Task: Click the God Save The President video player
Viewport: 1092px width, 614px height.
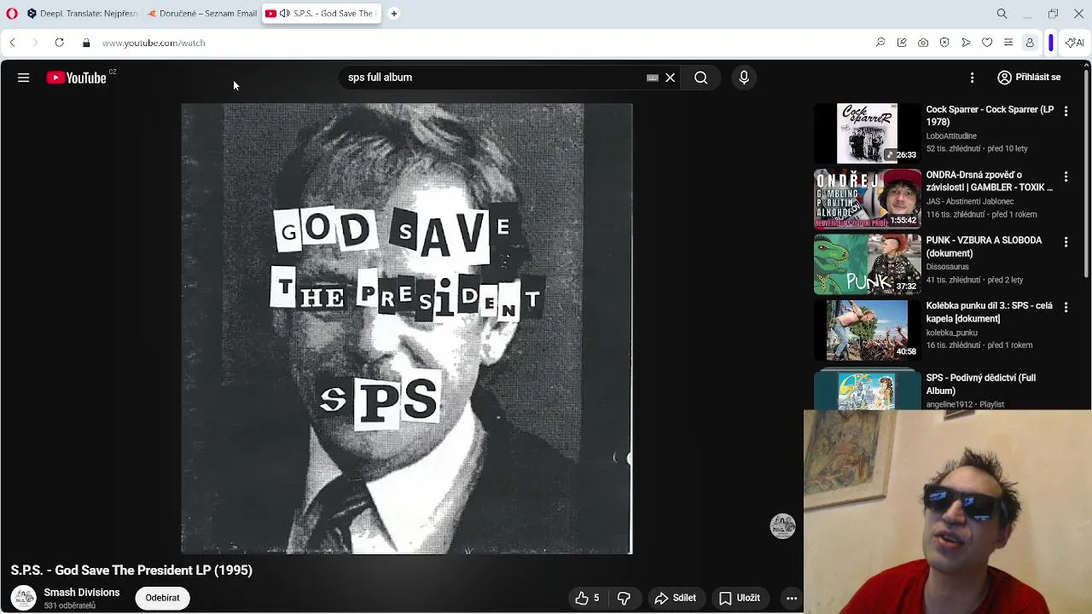Action: point(407,328)
